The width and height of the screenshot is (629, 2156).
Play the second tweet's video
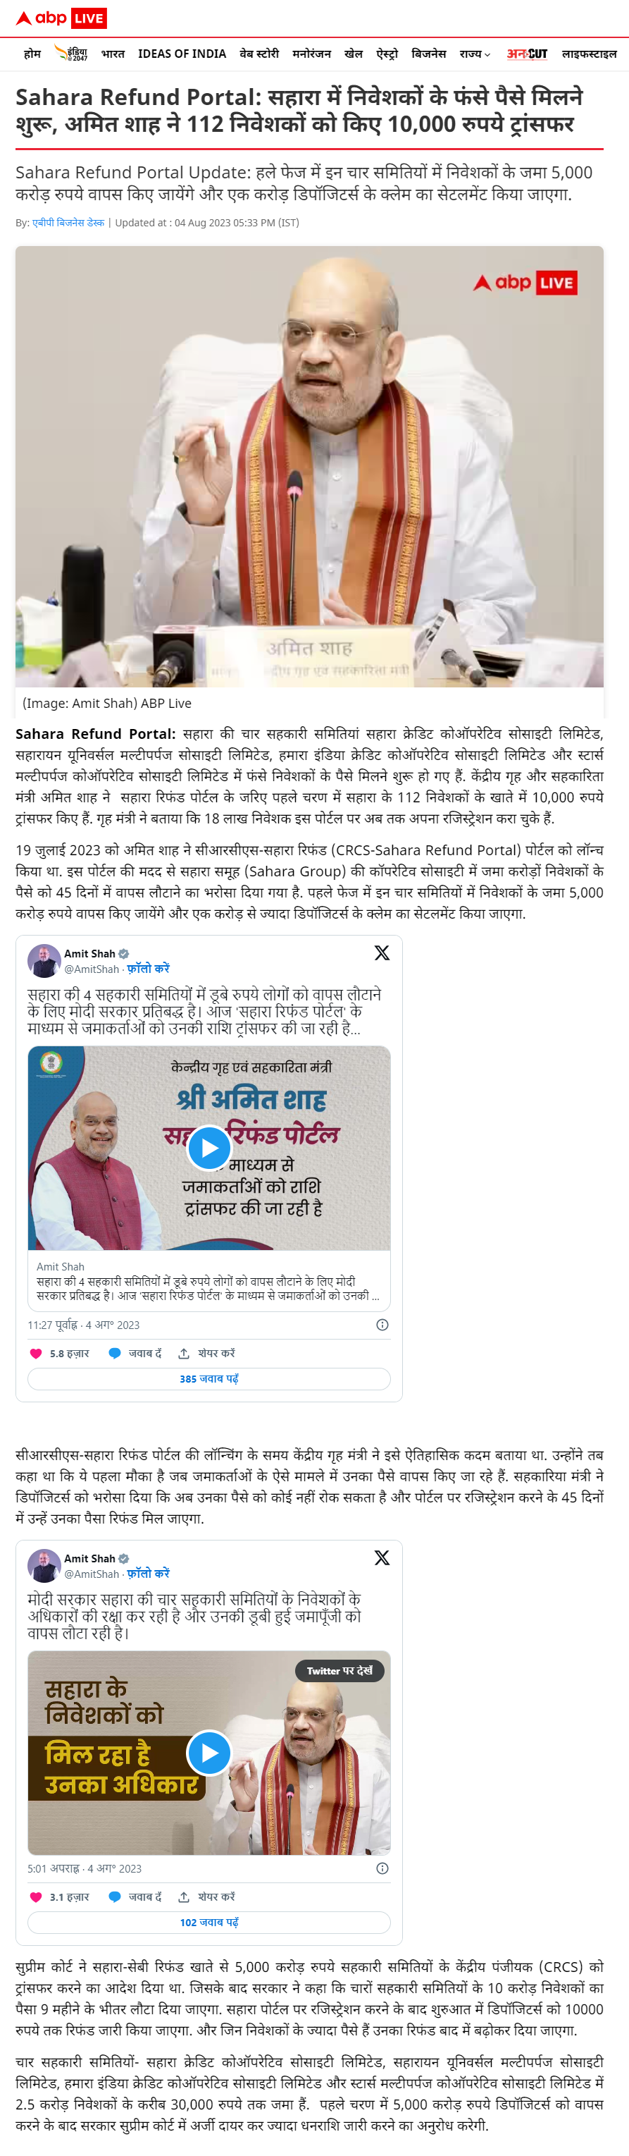point(209,1753)
